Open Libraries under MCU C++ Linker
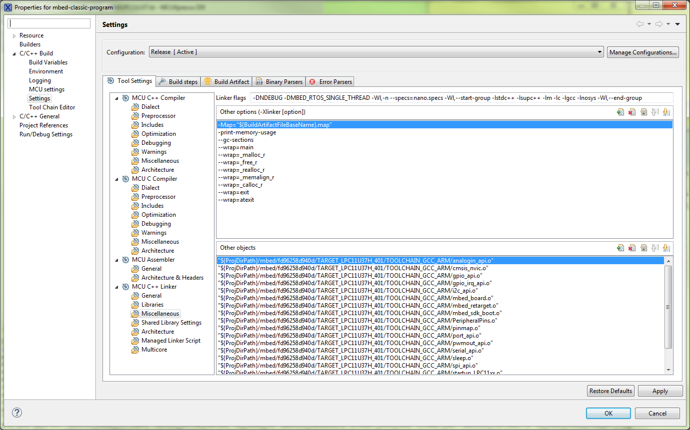 (x=152, y=305)
